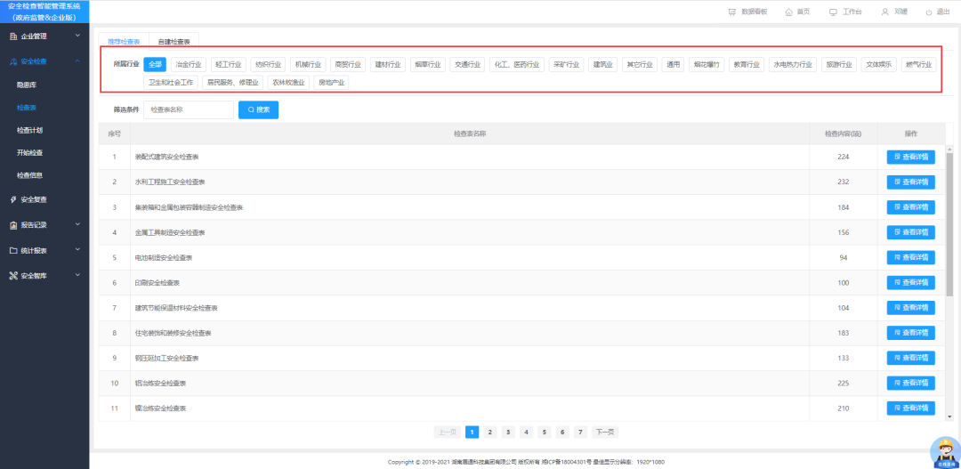Select the 商贸行业 industry filter
The width and height of the screenshot is (961, 469).
tap(348, 64)
